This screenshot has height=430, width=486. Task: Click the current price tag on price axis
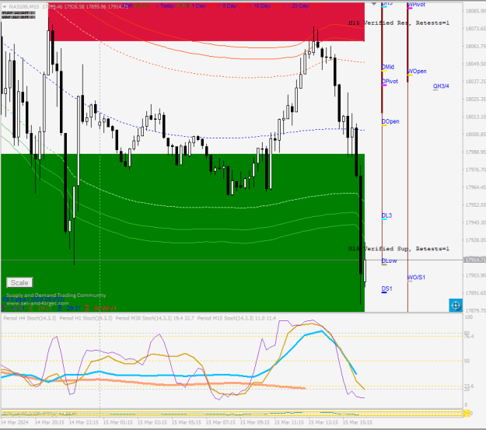click(474, 260)
